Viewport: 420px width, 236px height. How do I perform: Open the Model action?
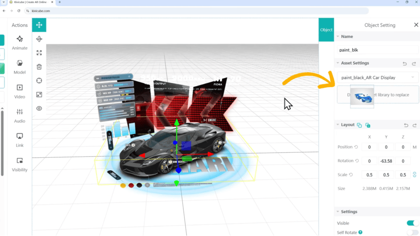click(x=20, y=67)
